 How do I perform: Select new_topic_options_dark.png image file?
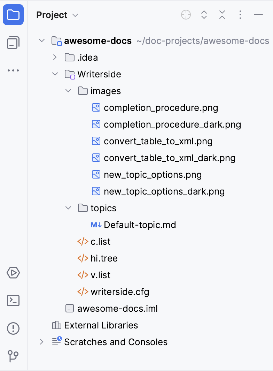(x=164, y=191)
